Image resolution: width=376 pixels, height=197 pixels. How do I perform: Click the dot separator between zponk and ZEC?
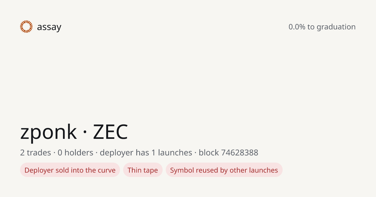(85, 133)
